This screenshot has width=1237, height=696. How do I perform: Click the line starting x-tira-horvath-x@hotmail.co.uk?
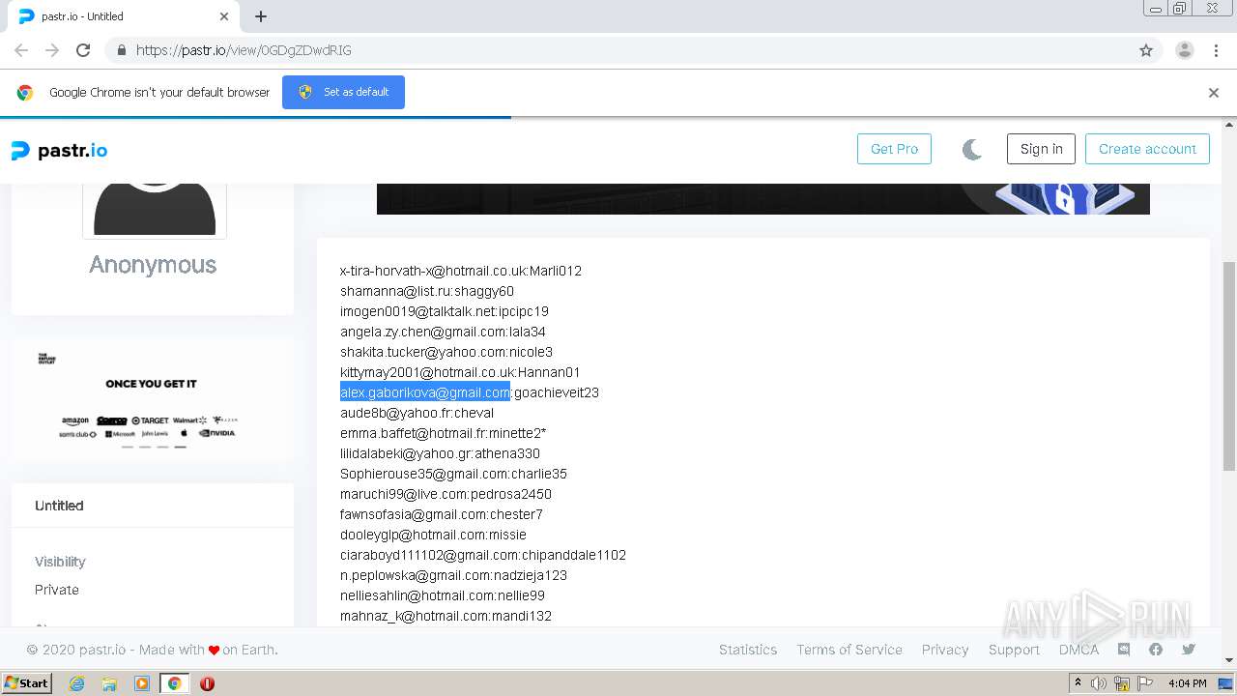461,271
